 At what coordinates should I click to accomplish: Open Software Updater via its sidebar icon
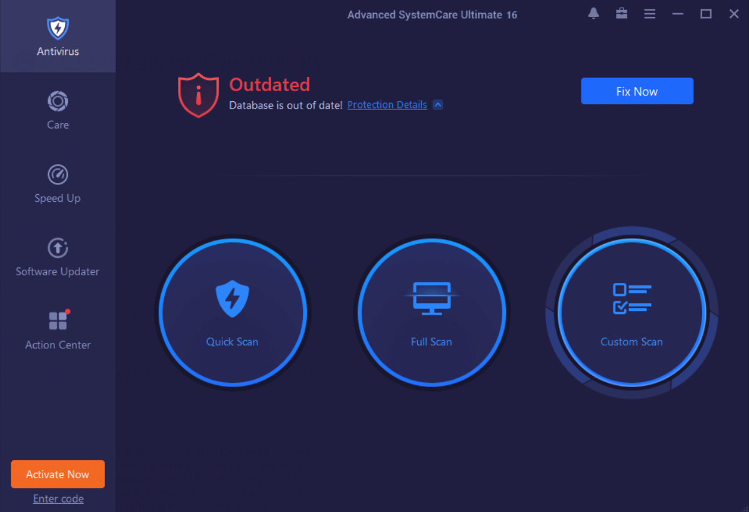pos(57,247)
